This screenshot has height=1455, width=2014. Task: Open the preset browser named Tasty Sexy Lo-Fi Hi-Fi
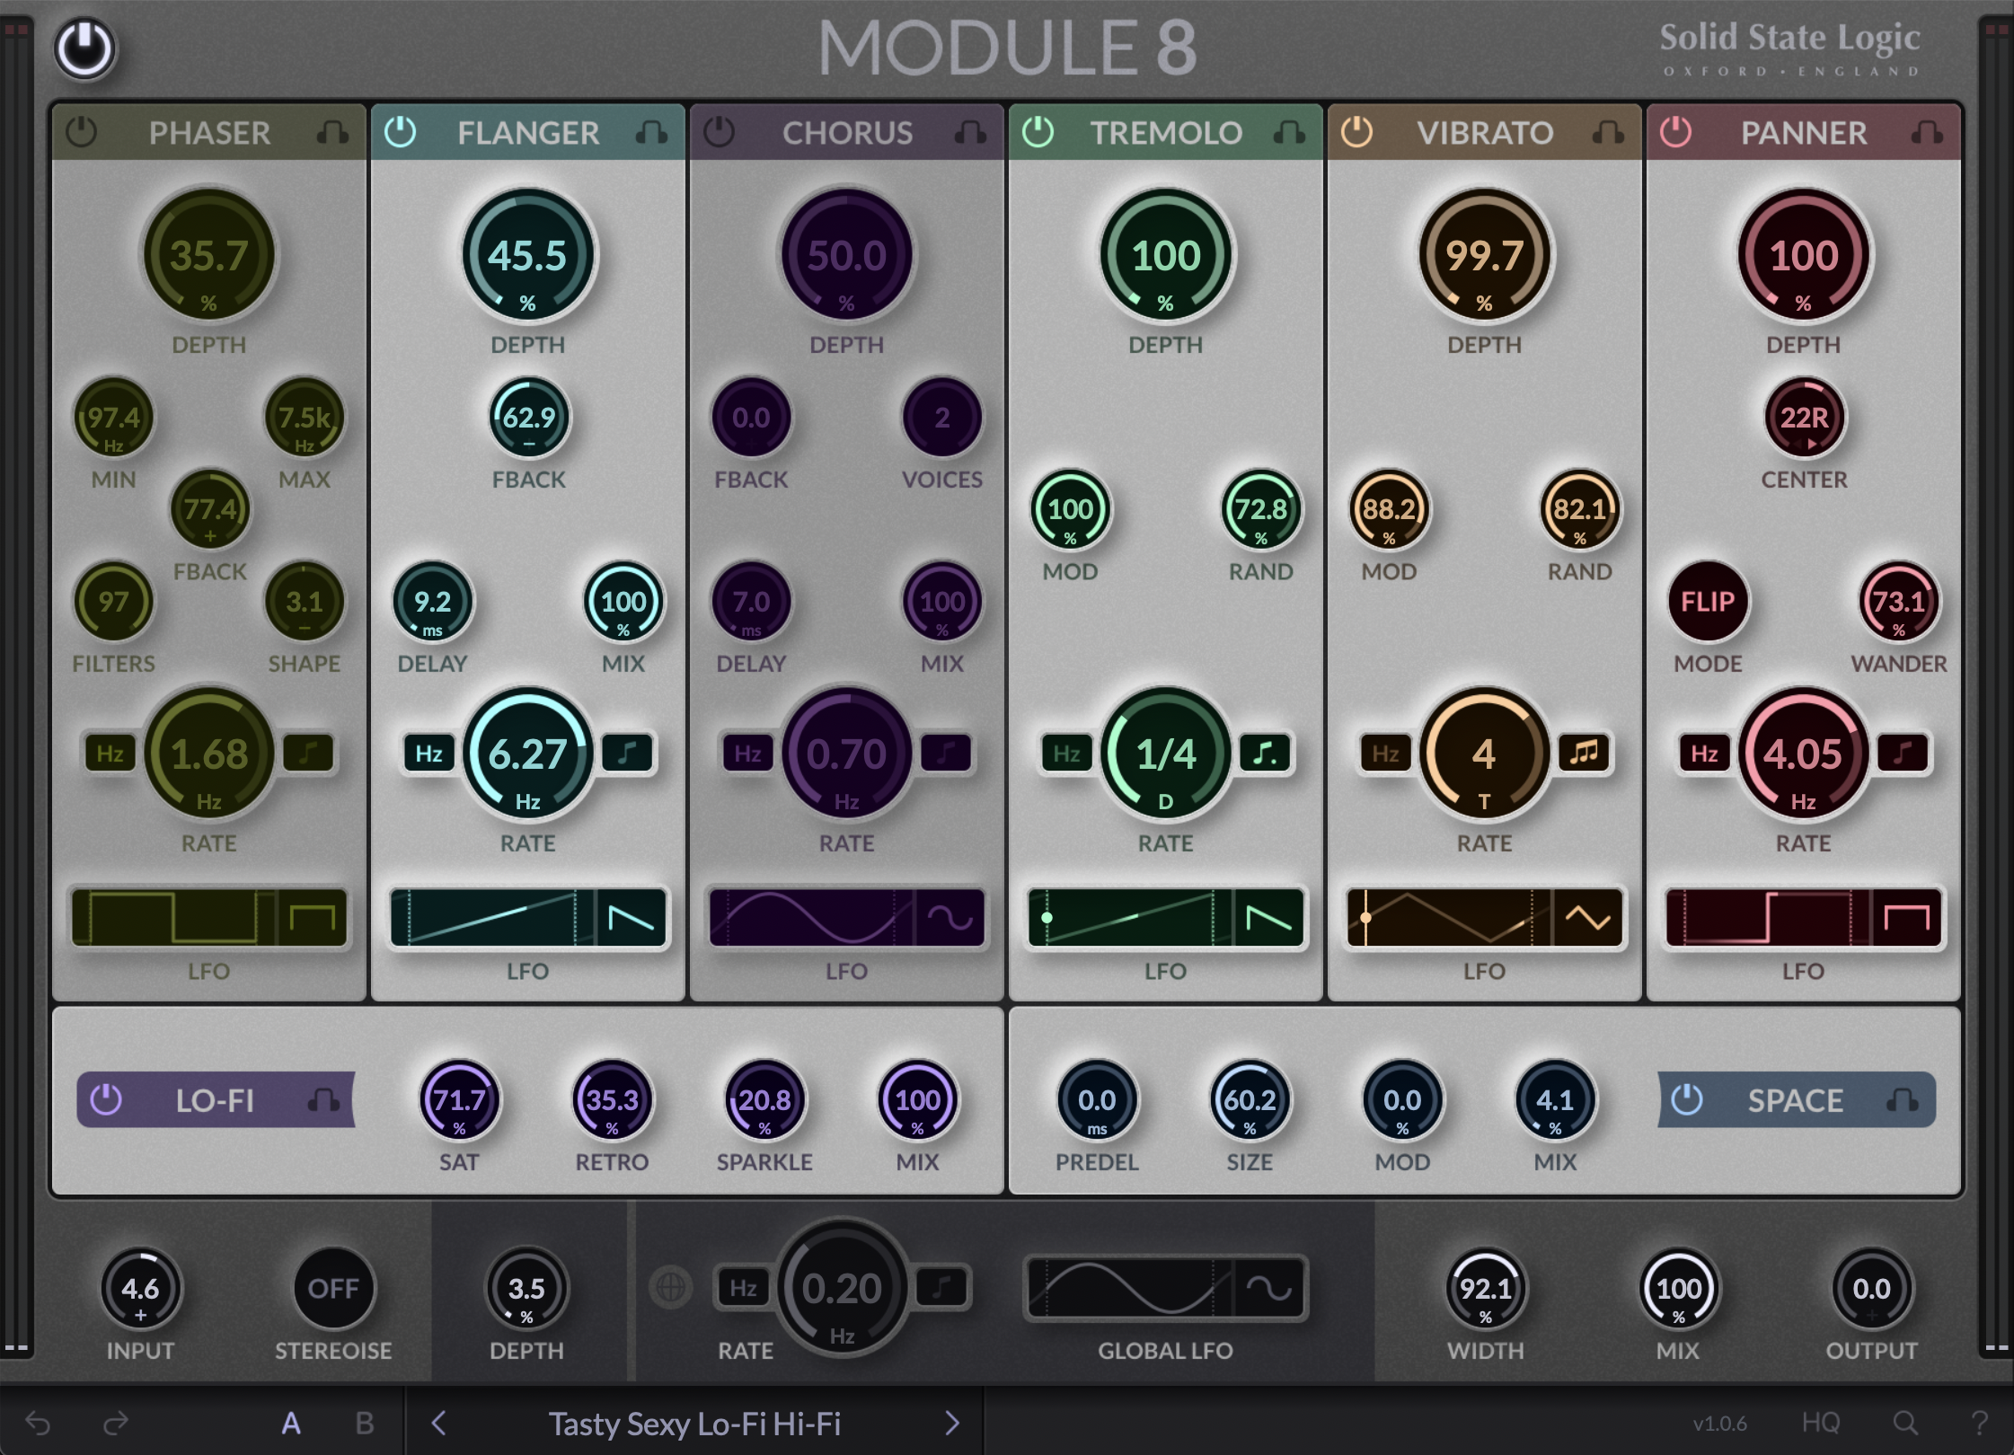[x=696, y=1424]
